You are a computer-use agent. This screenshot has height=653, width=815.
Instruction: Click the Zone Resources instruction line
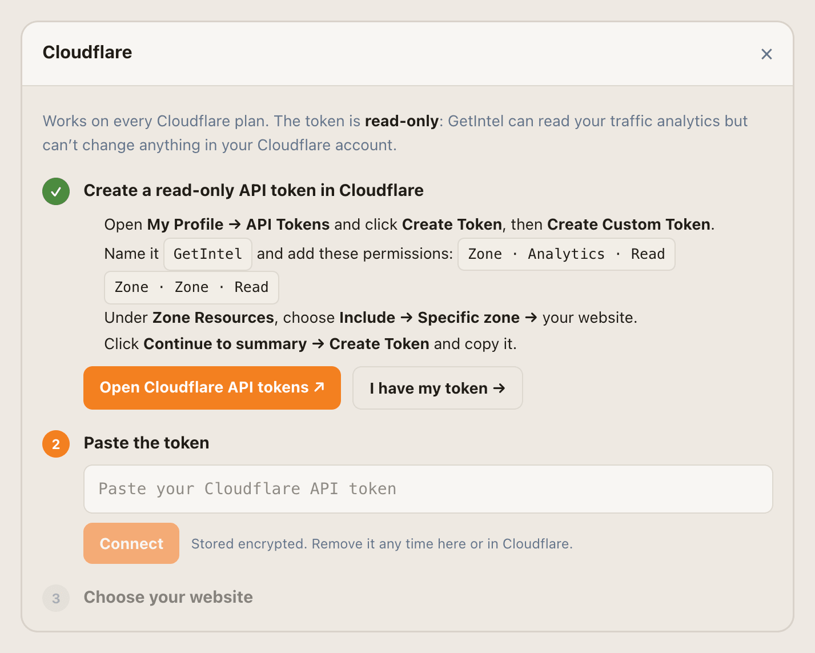[371, 318]
